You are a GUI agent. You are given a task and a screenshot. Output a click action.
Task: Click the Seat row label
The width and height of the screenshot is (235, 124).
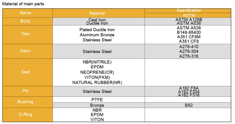click(26, 72)
